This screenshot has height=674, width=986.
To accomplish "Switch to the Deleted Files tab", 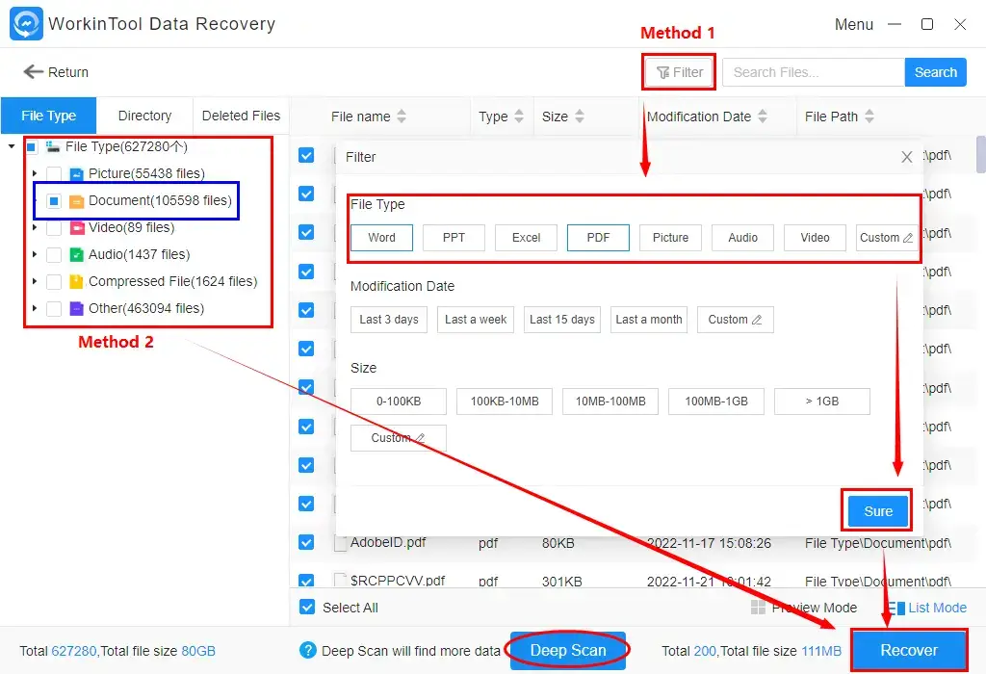I will point(241,116).
